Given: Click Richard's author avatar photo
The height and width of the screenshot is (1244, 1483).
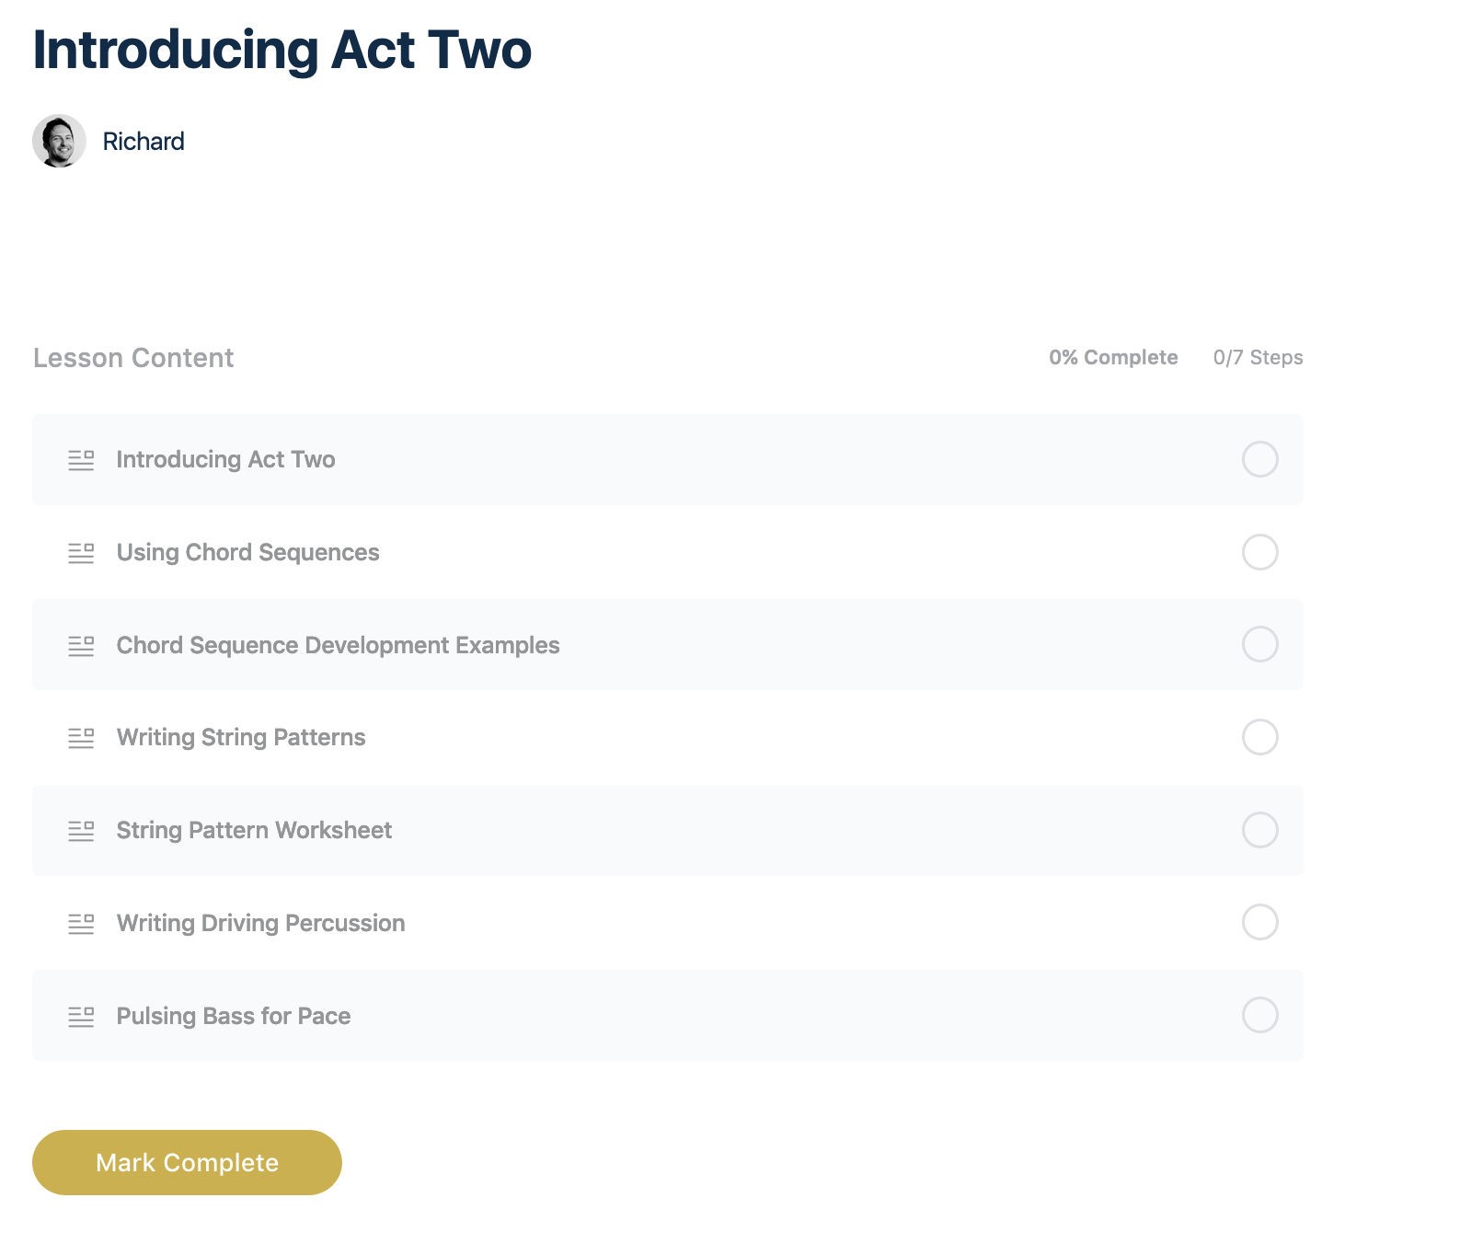Looking at the screenshot, I should tap(59, 141).
